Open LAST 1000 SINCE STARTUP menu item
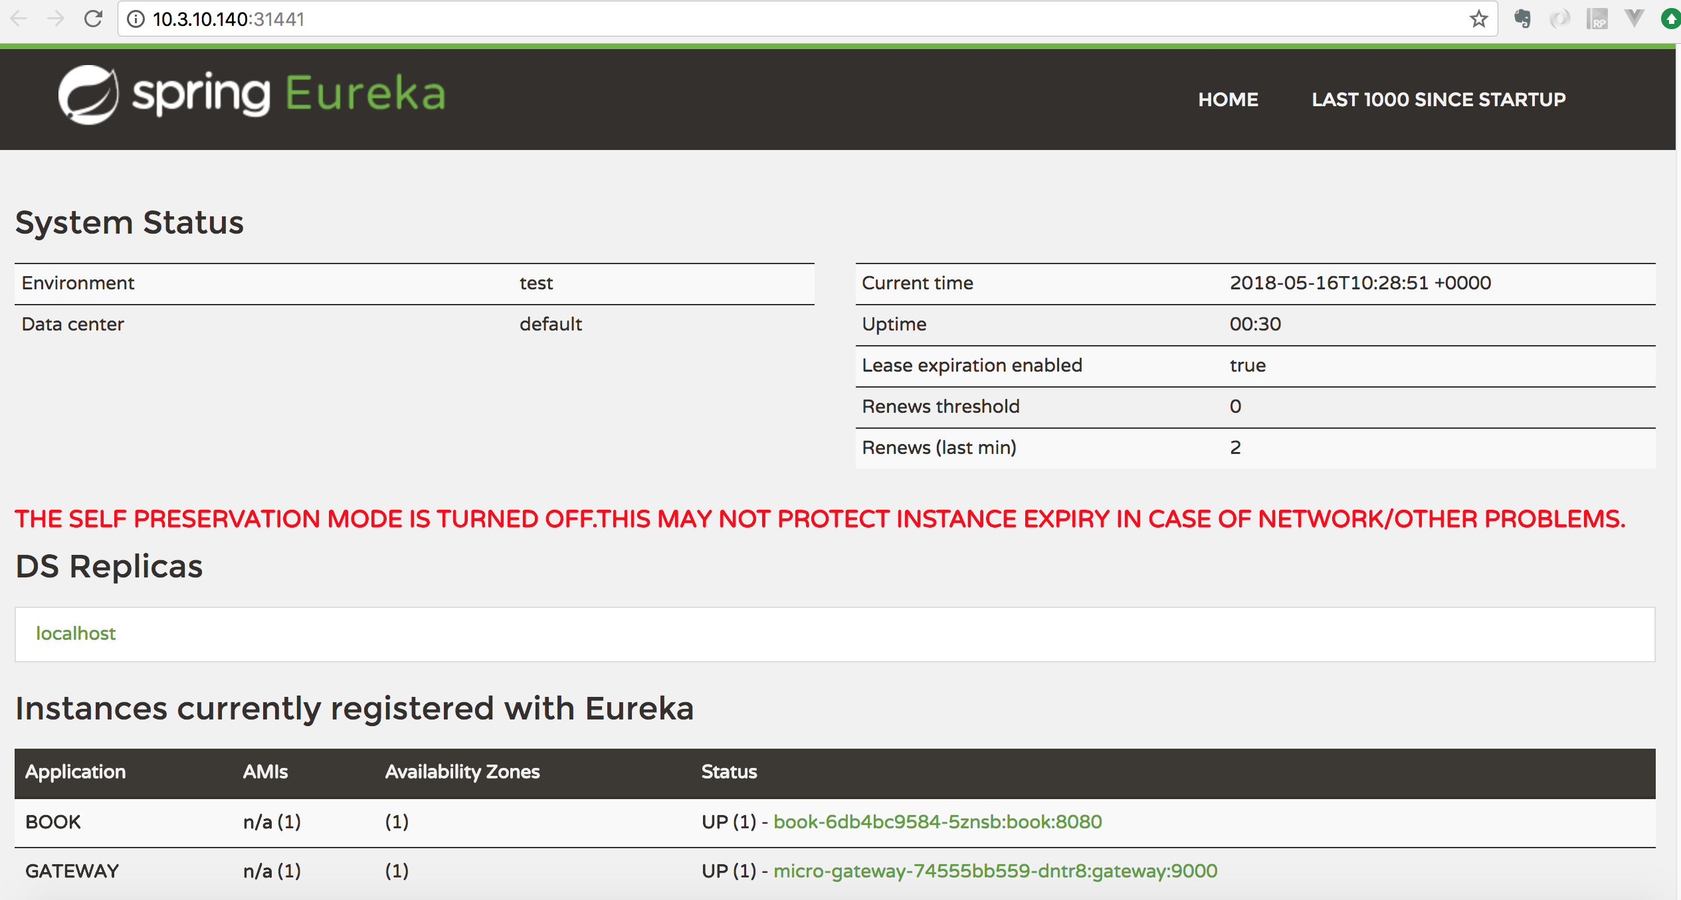This screenshot has height=900, width=1681. pos(1438,100)
